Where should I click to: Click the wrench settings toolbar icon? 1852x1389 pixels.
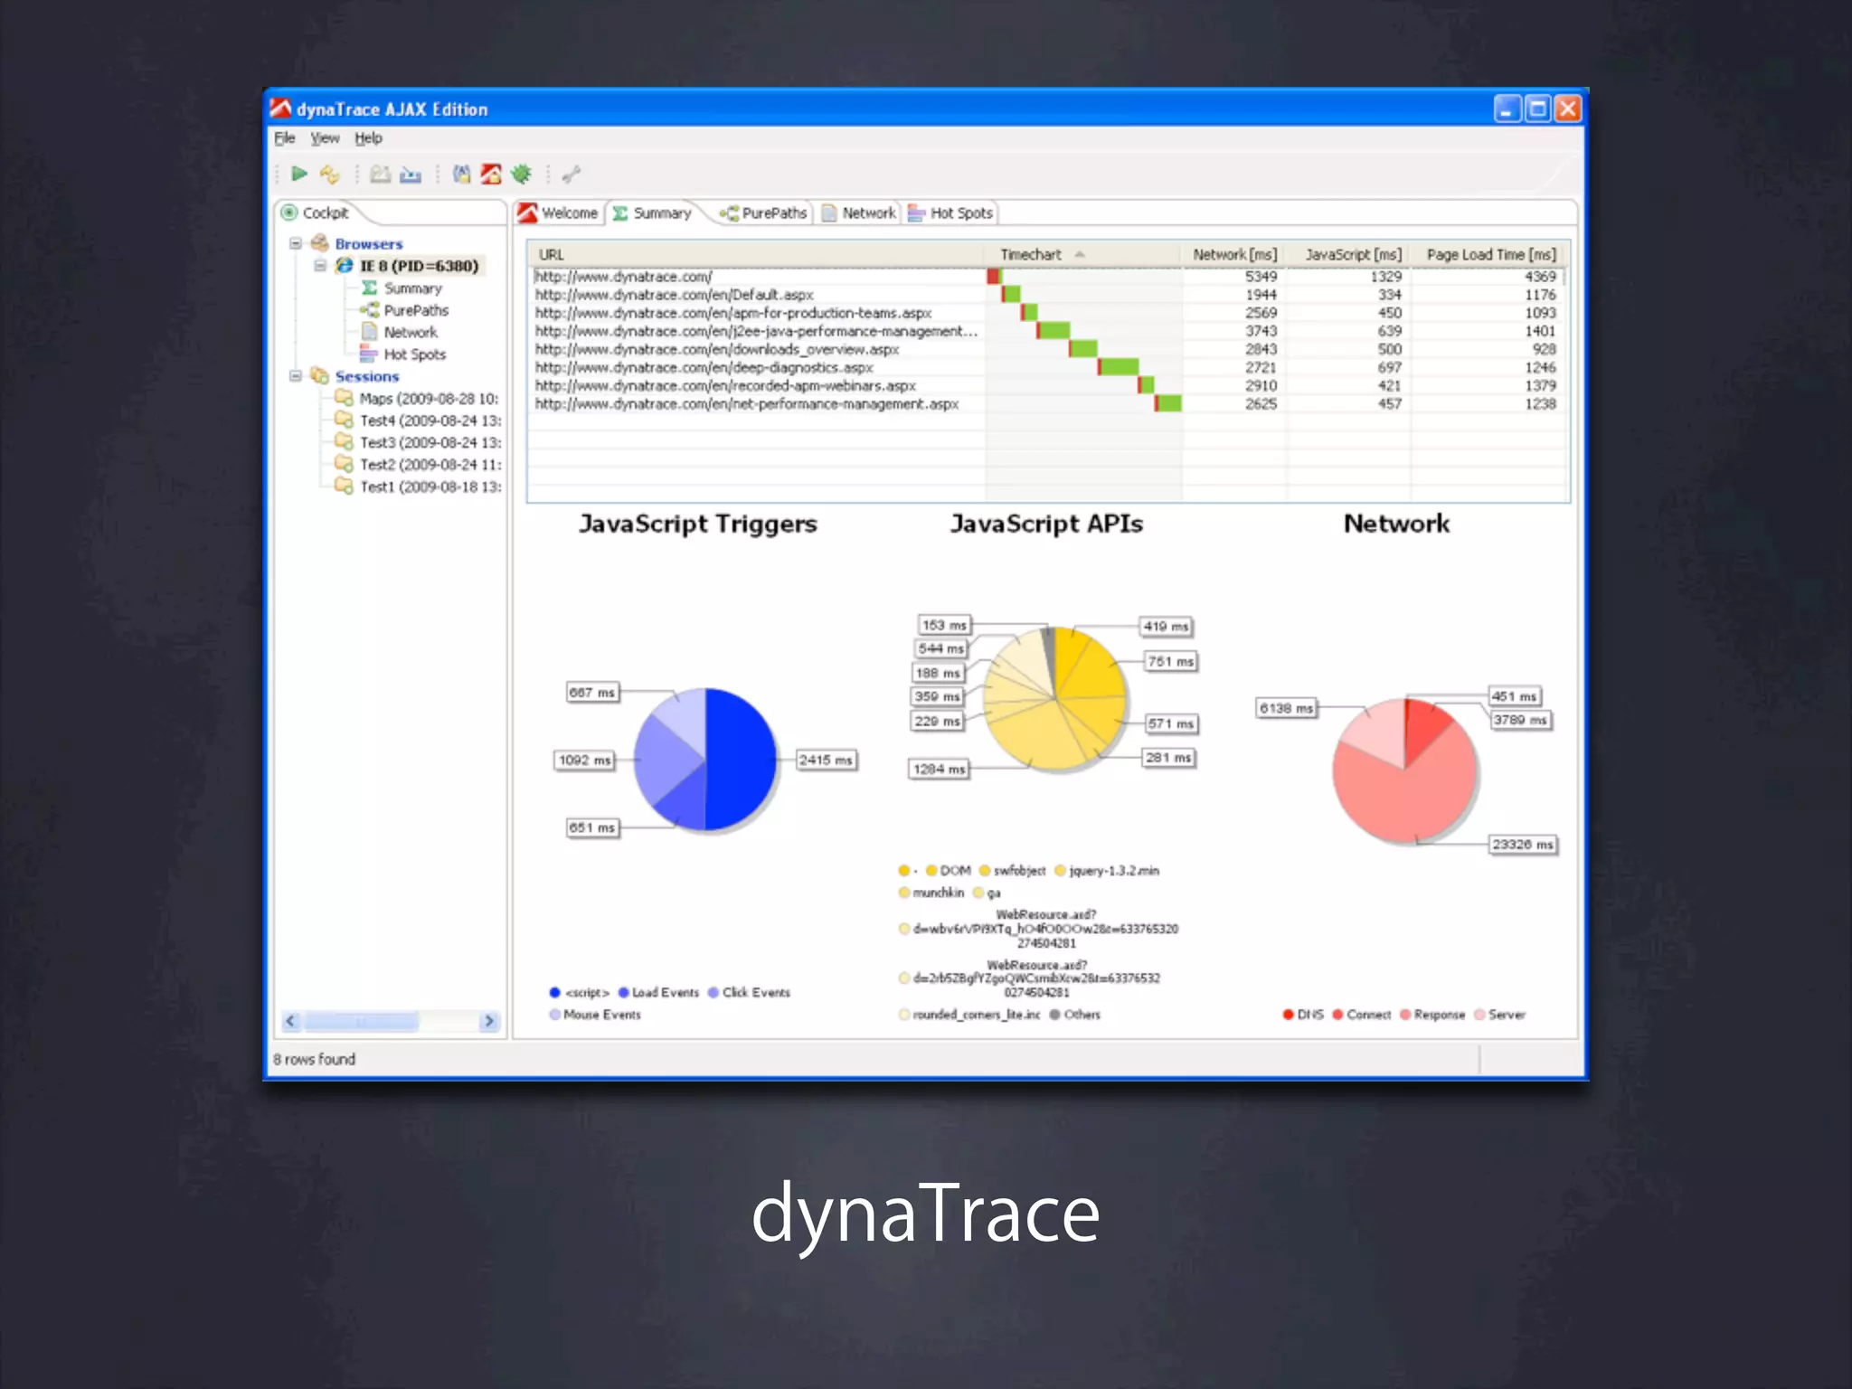572,175
